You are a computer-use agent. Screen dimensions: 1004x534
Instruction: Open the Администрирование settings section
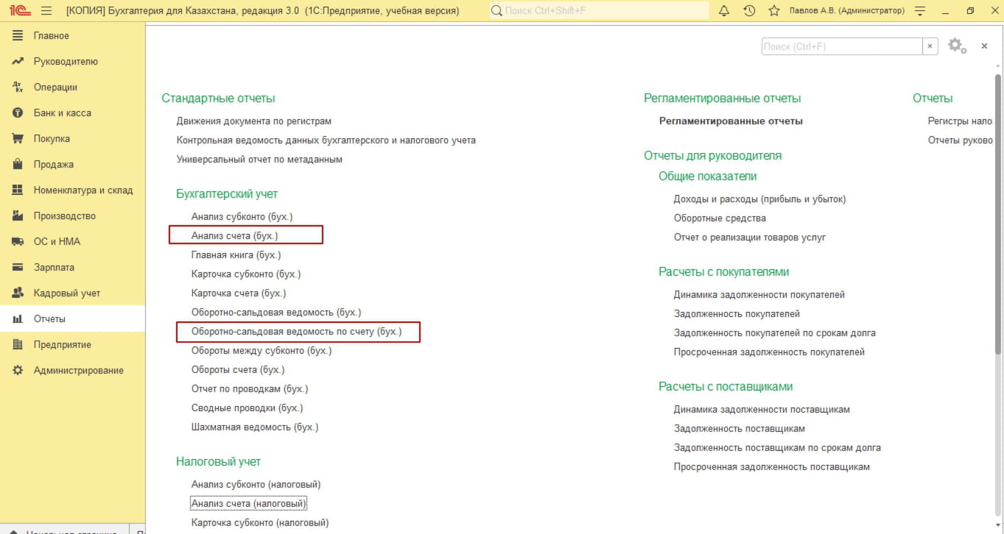tap(78, 370)
